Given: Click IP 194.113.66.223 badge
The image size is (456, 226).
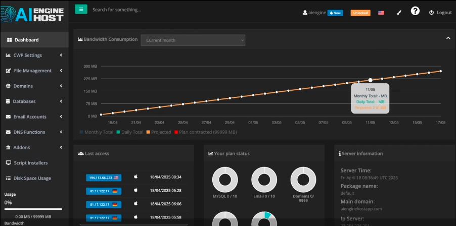Looking at the screenshot, I should point(104,178).
